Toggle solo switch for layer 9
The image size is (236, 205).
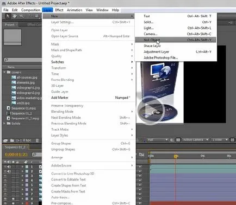tap(13, 203)
